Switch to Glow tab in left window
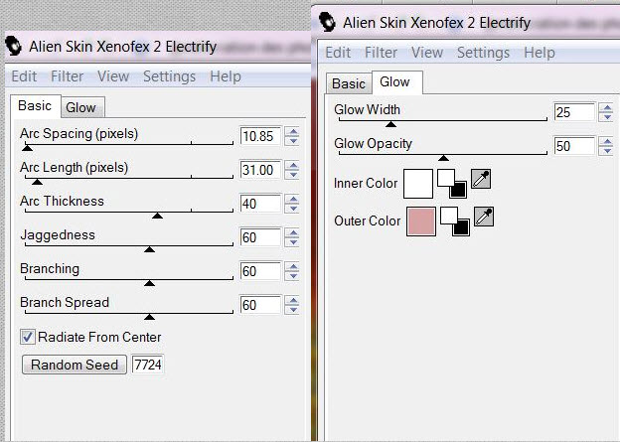 click(x=81, y=107)
